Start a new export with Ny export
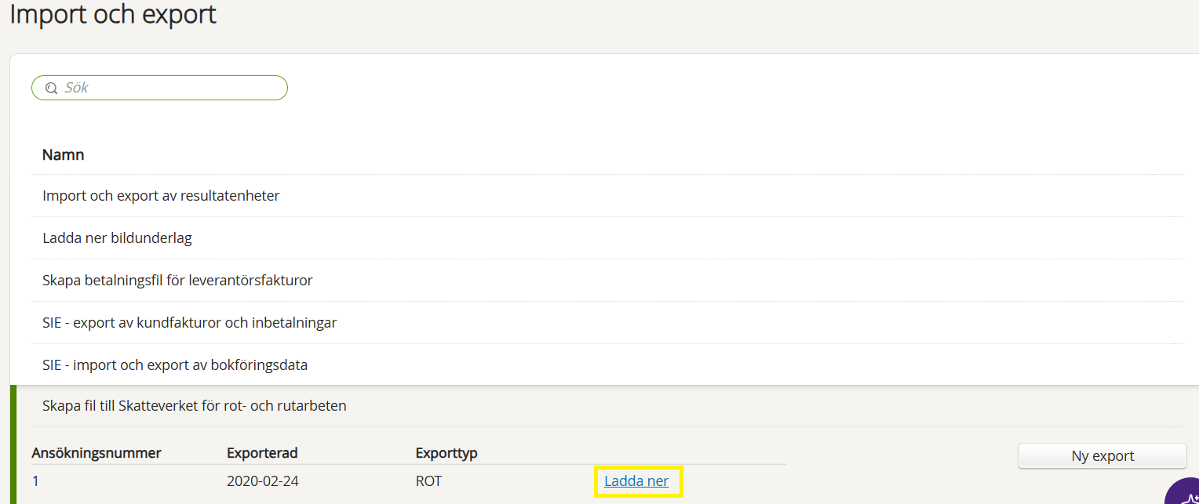The width and height of the screenshot is (1199, 504). [1102, 456]
